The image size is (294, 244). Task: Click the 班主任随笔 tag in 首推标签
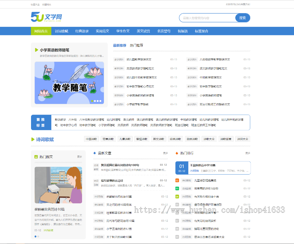pyautogui.click(x=182, y=125)
